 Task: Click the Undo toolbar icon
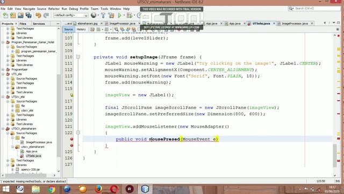38,16
